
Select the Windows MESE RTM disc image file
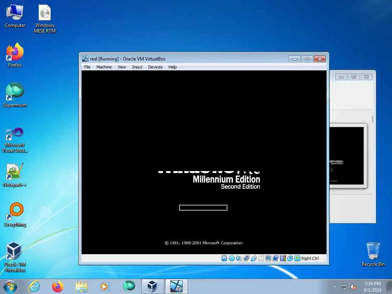(44, 19)
